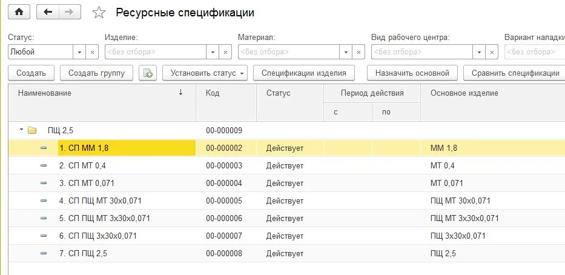Viewport: 565px width, 275px height.
Task: Select row 3. СП МТ 0,071
Action: pos(286,184)
